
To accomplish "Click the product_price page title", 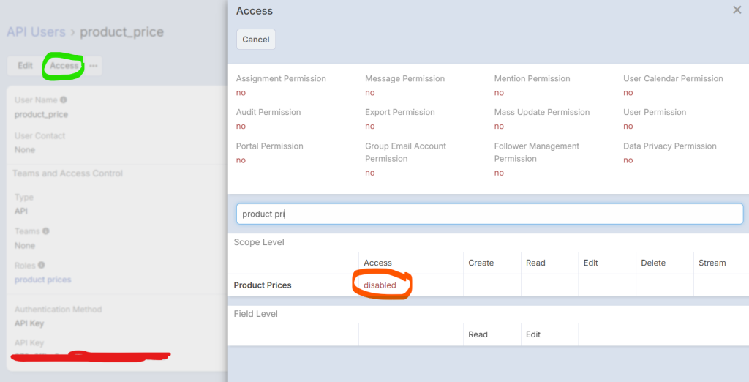I will [x=121, y=32].
